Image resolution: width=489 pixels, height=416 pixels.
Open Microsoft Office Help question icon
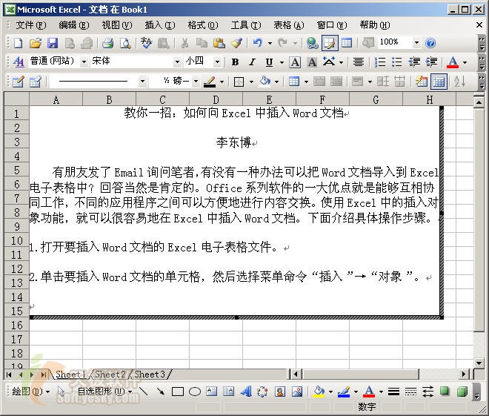(x=430, y=43)
